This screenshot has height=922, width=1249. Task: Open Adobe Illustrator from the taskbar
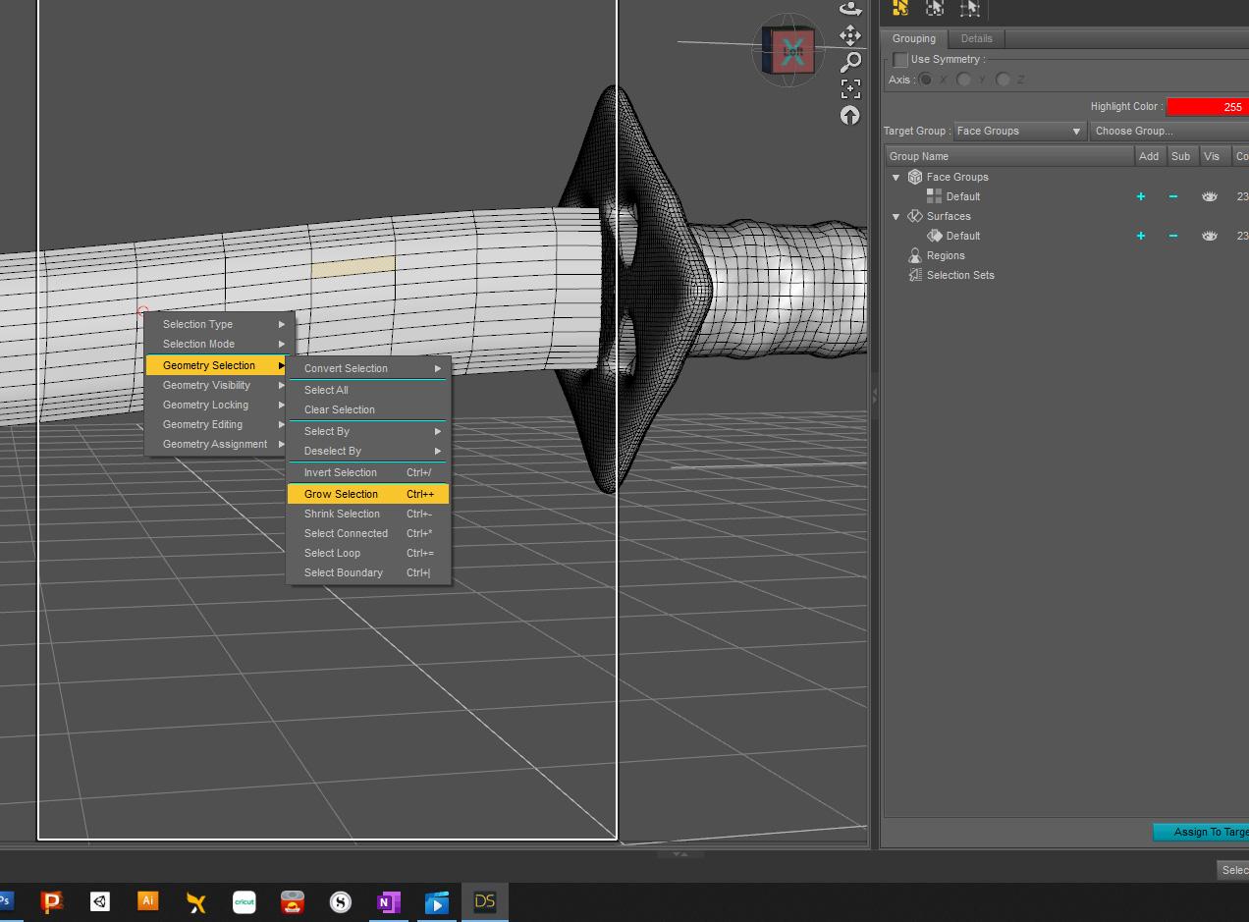(x=148, y=901)
